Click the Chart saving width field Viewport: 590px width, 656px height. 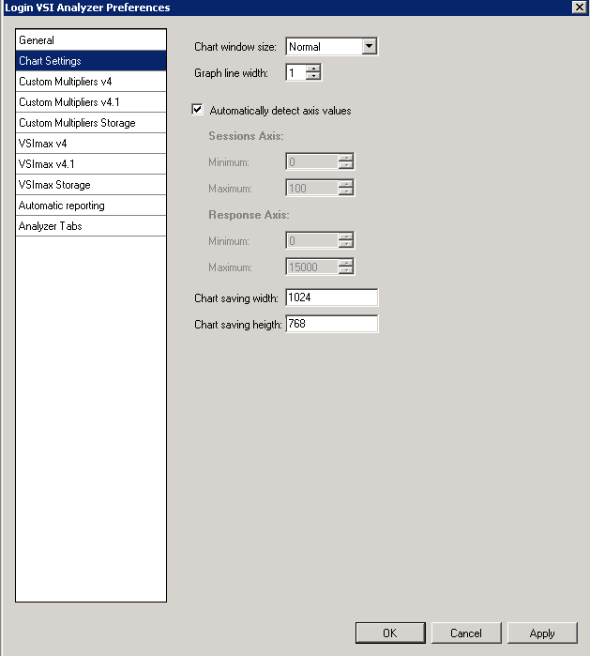point(332,297)
